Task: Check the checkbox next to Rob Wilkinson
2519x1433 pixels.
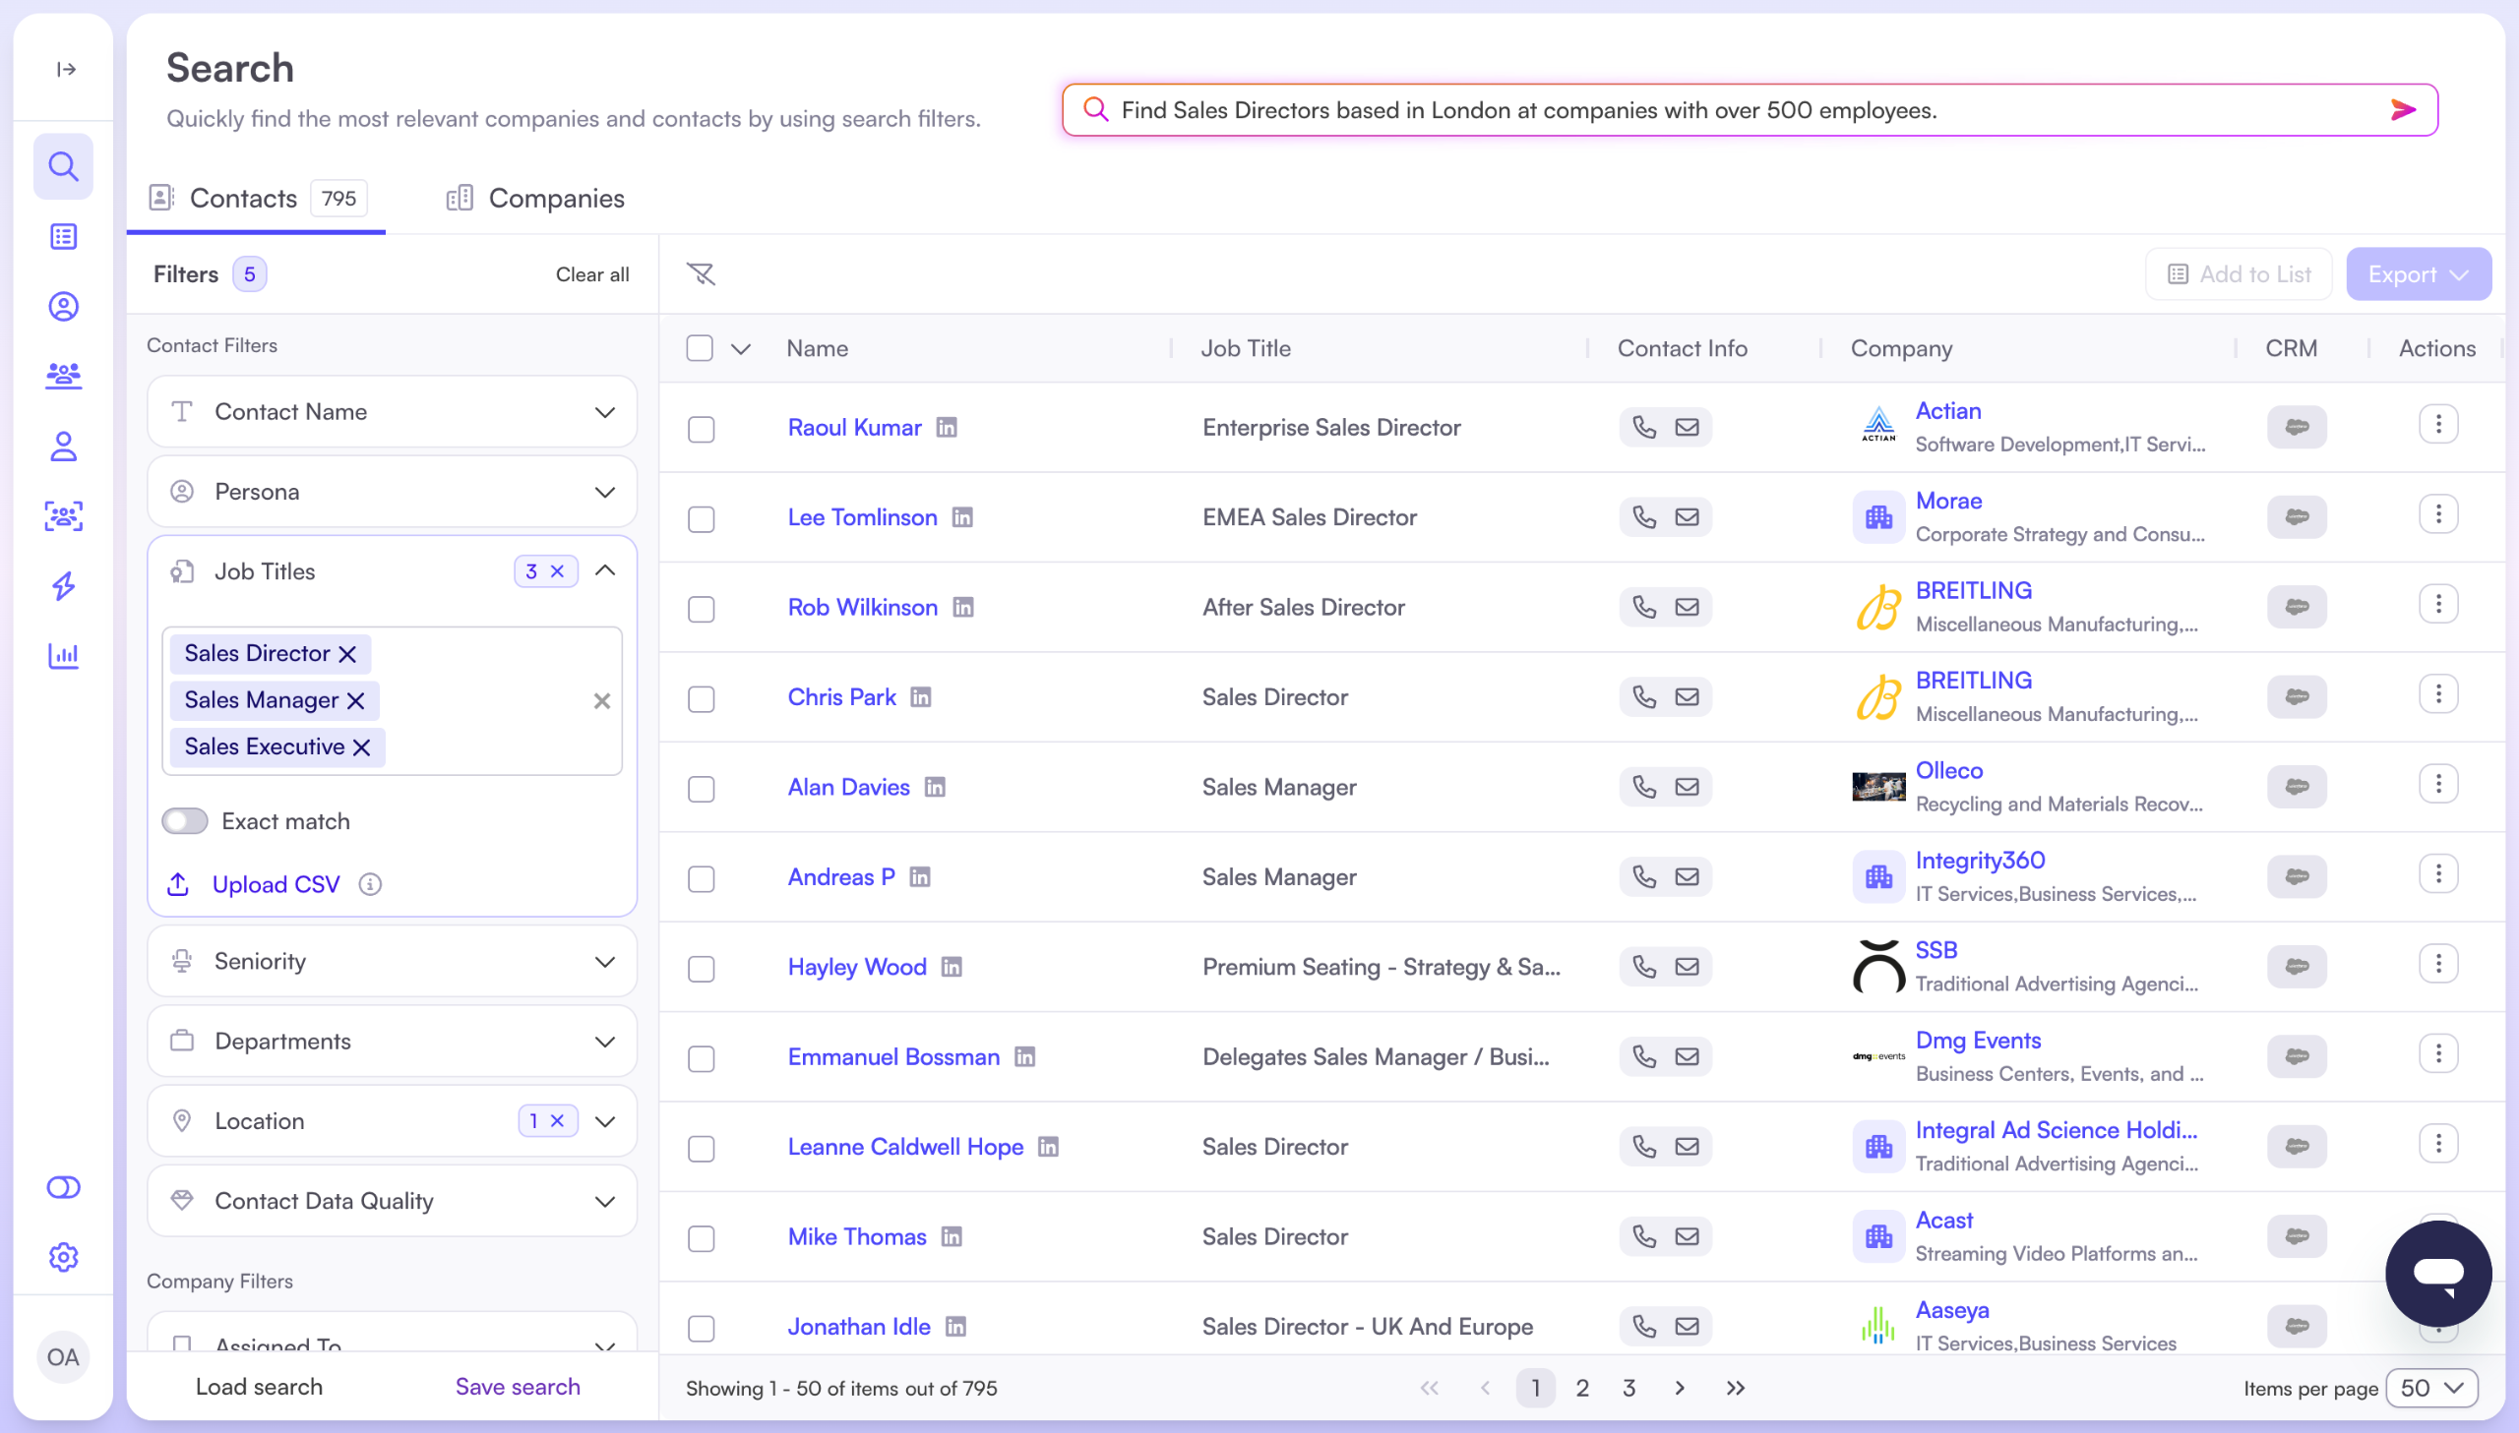Action: click(x=701, y=609)
